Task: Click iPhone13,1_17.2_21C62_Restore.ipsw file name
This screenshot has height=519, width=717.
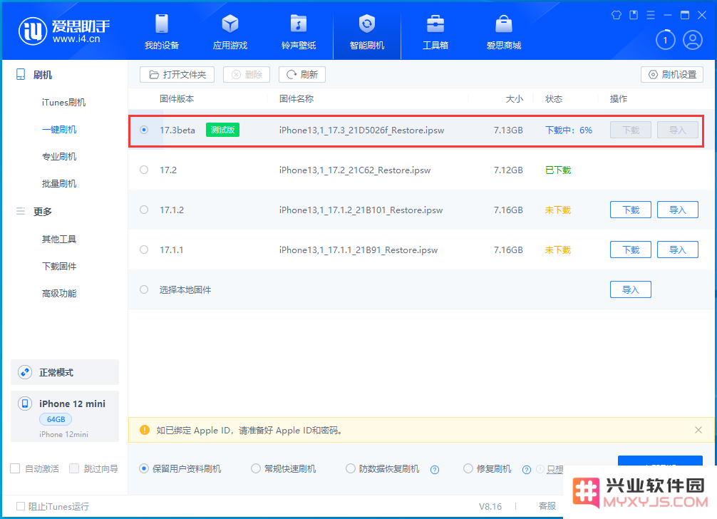Action: pos(355,170)
